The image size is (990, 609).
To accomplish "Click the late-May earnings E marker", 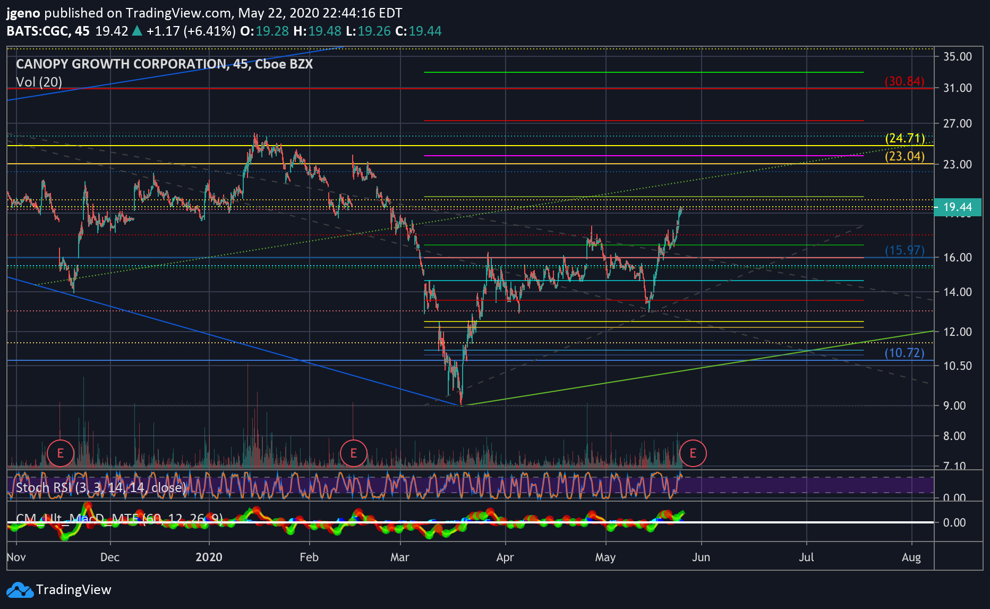I will pyautogui.click(x=693, y=453).
